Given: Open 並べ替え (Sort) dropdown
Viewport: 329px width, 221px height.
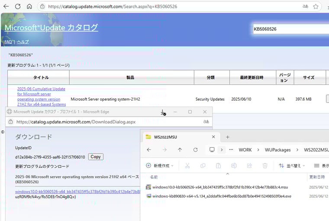Looking at the screenshot, I should [x=292, y=166].
